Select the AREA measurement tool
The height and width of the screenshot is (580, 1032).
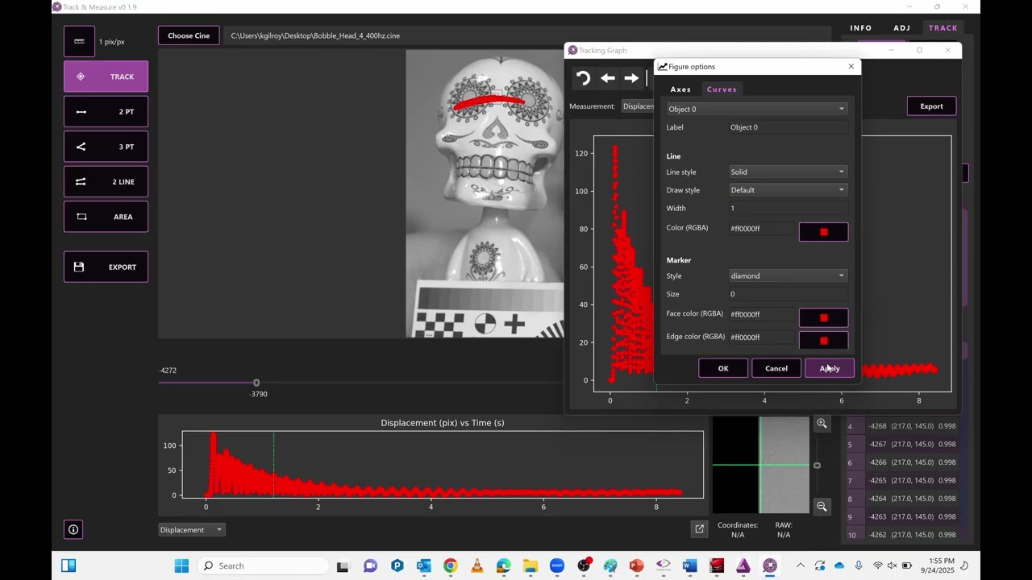[x=106, y=217]
